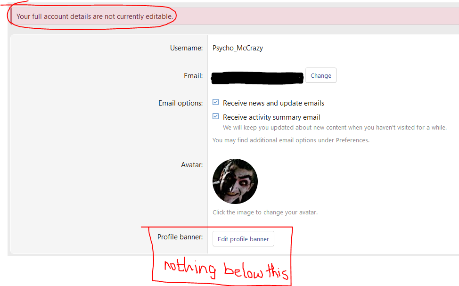The width and height of the screenshot is (459, 286).
Task: Click the 'Profile banner:' field label
Action: tap(180, 237)
